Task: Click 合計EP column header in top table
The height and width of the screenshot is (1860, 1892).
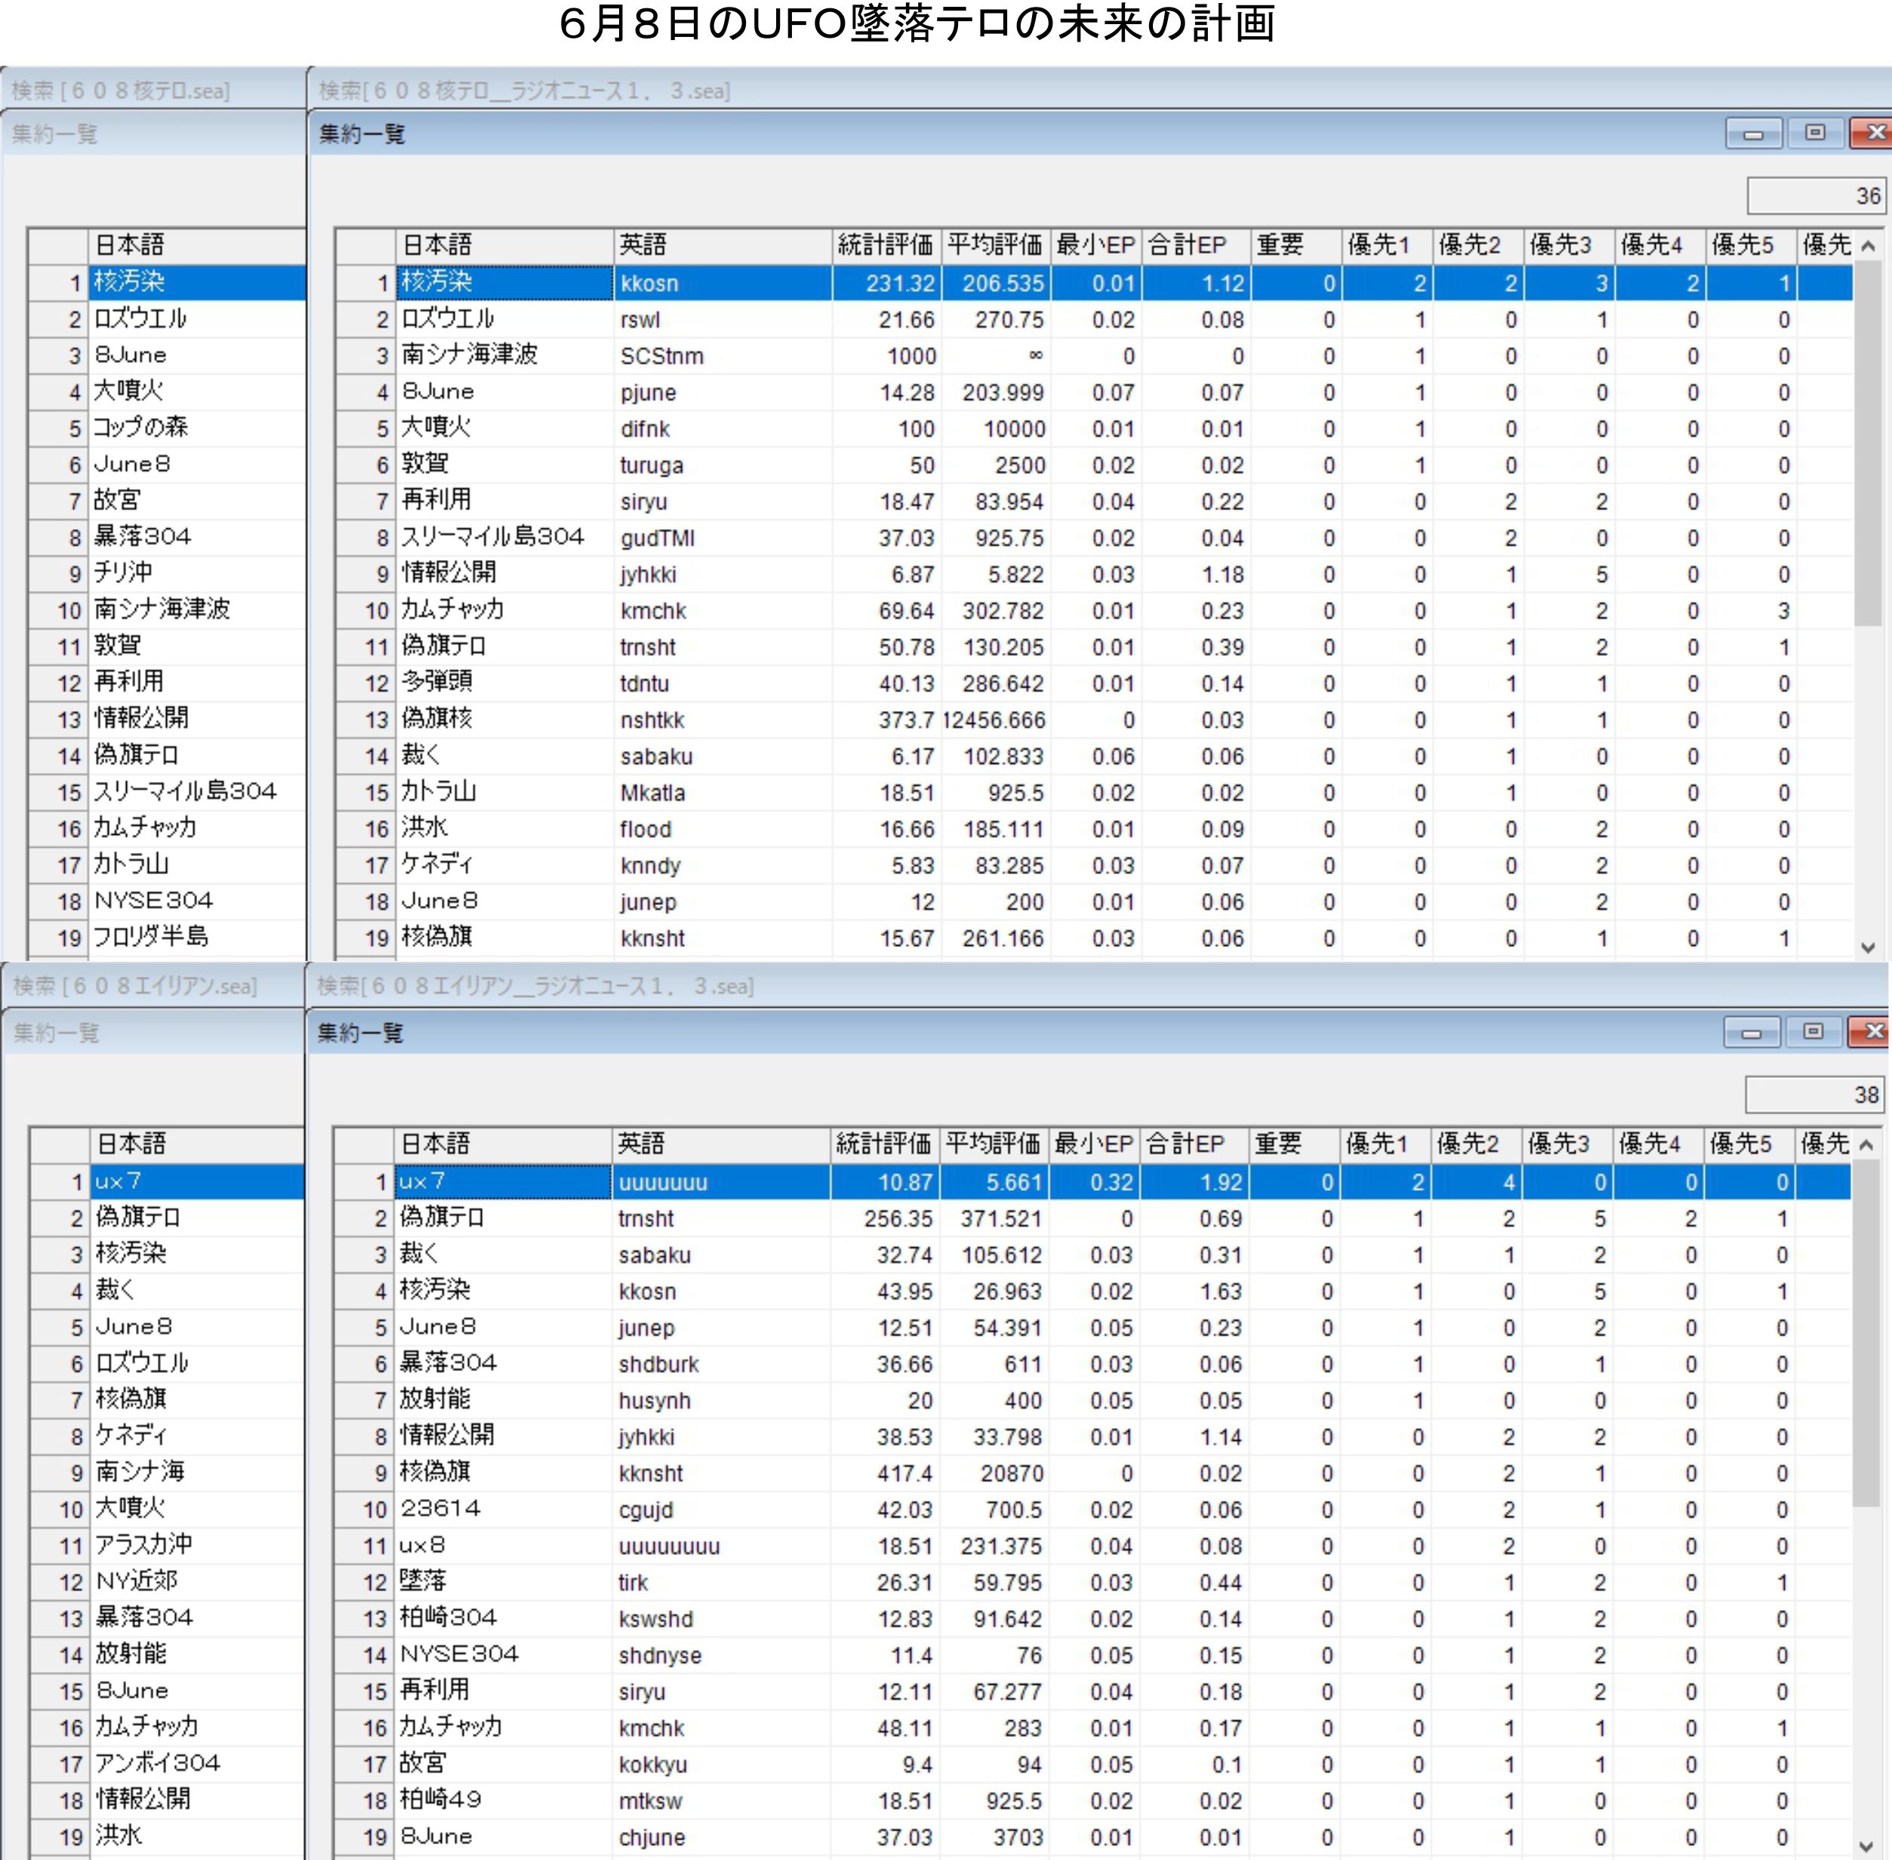Action: [x=1197, y=245]
